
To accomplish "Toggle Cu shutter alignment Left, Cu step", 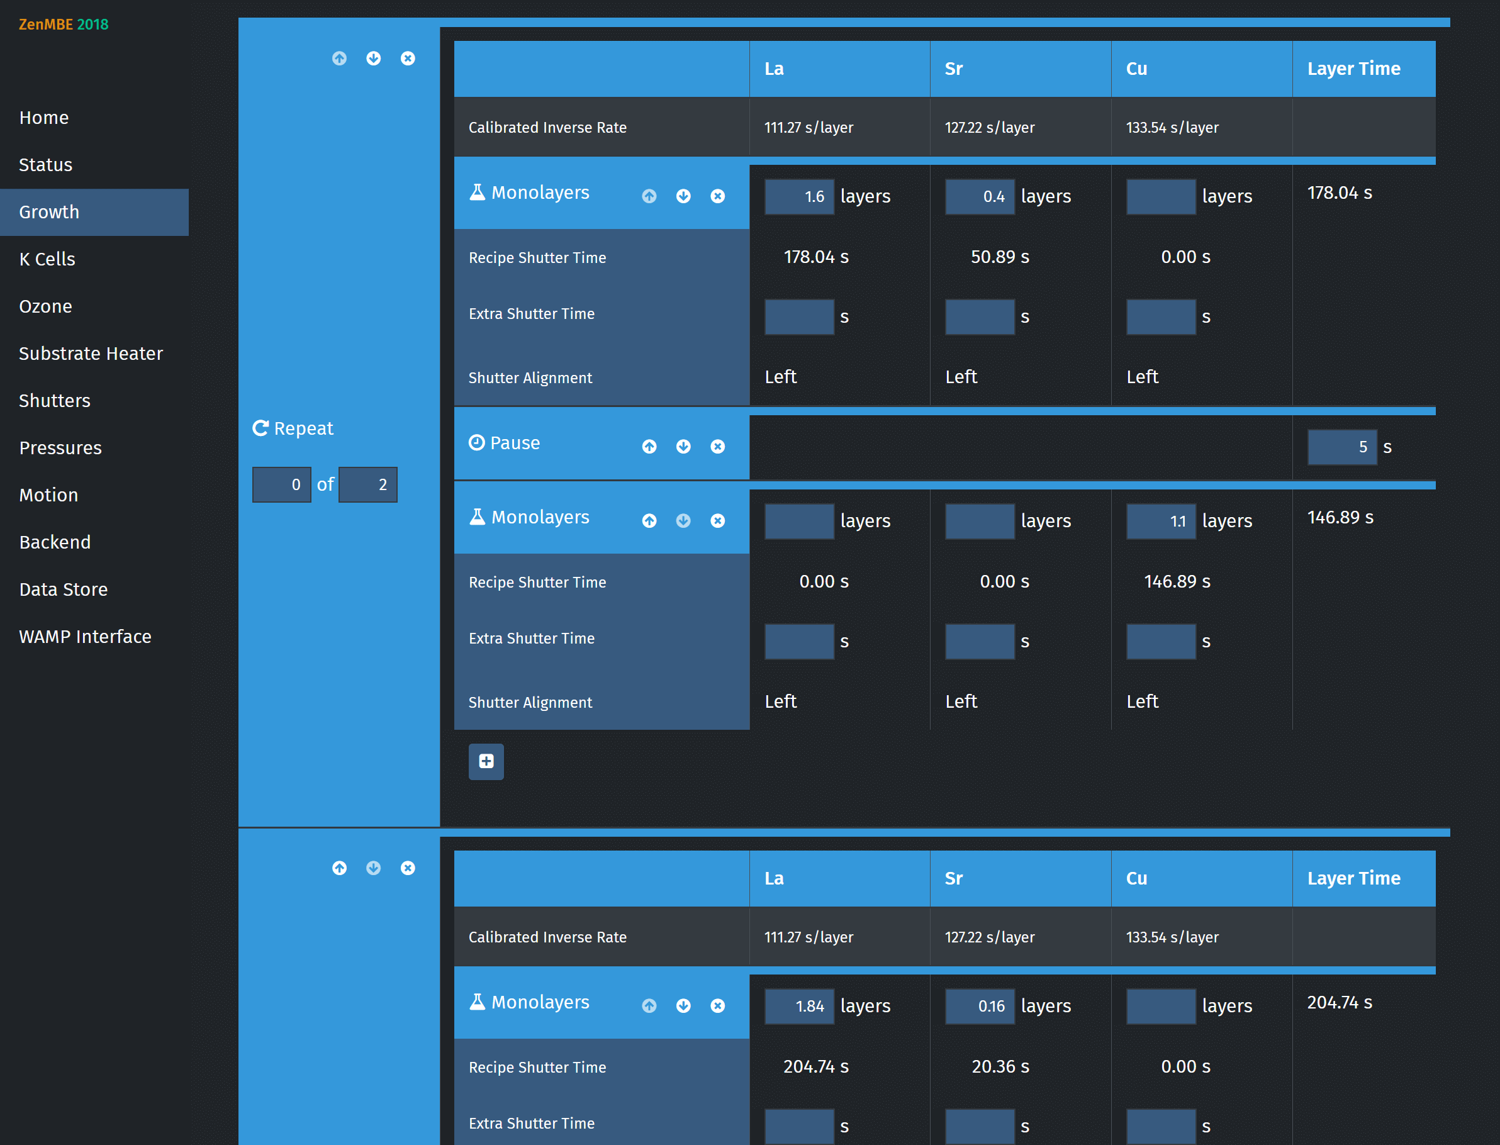I will [1142, 701].
